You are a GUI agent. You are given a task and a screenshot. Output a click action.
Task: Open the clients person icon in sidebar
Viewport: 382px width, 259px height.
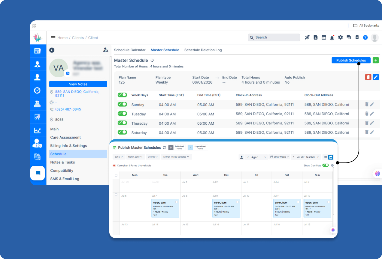(x=37, y=77)
